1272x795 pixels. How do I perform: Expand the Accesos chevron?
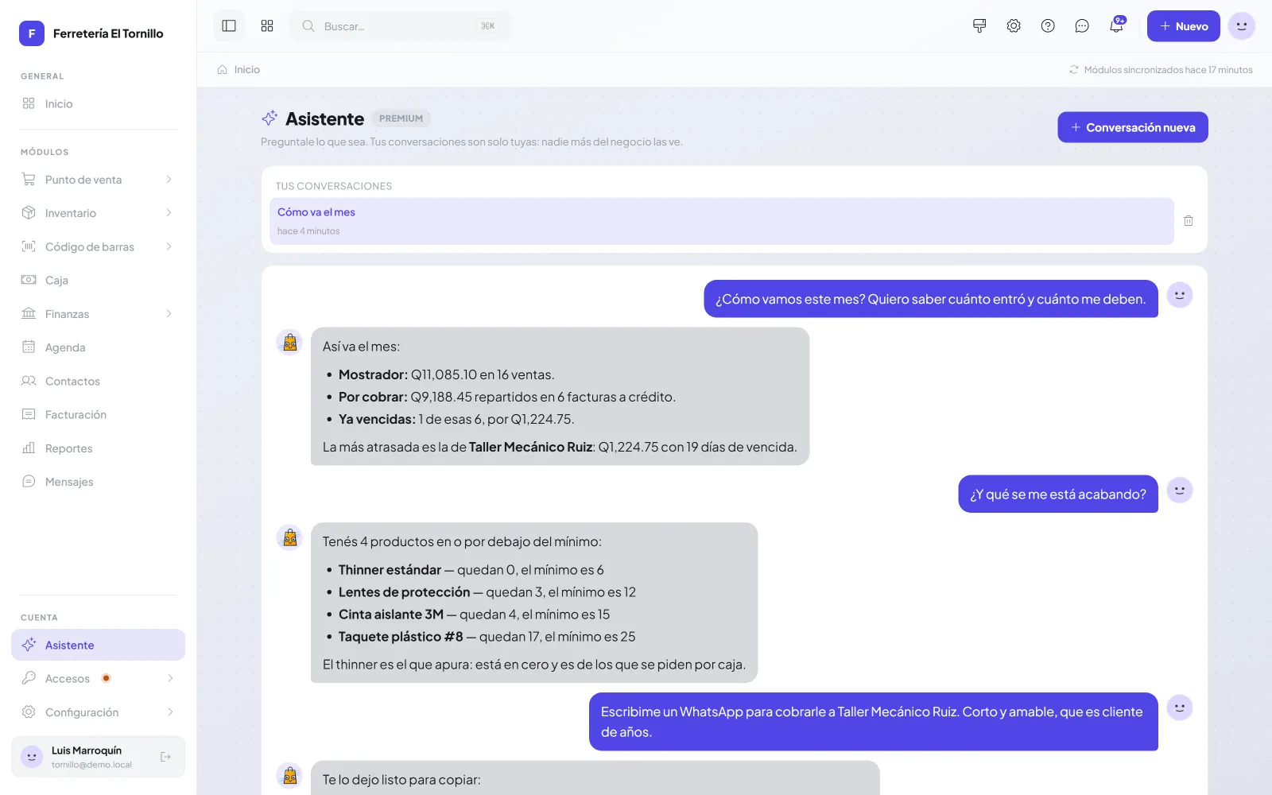coord(170,678)
